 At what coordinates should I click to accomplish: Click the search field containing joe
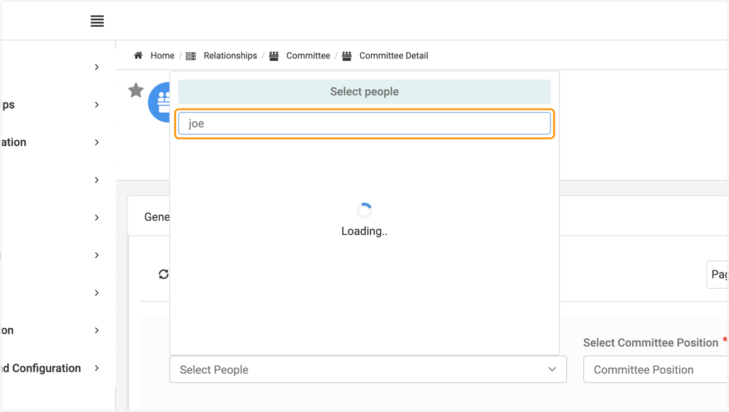point(364,124)
